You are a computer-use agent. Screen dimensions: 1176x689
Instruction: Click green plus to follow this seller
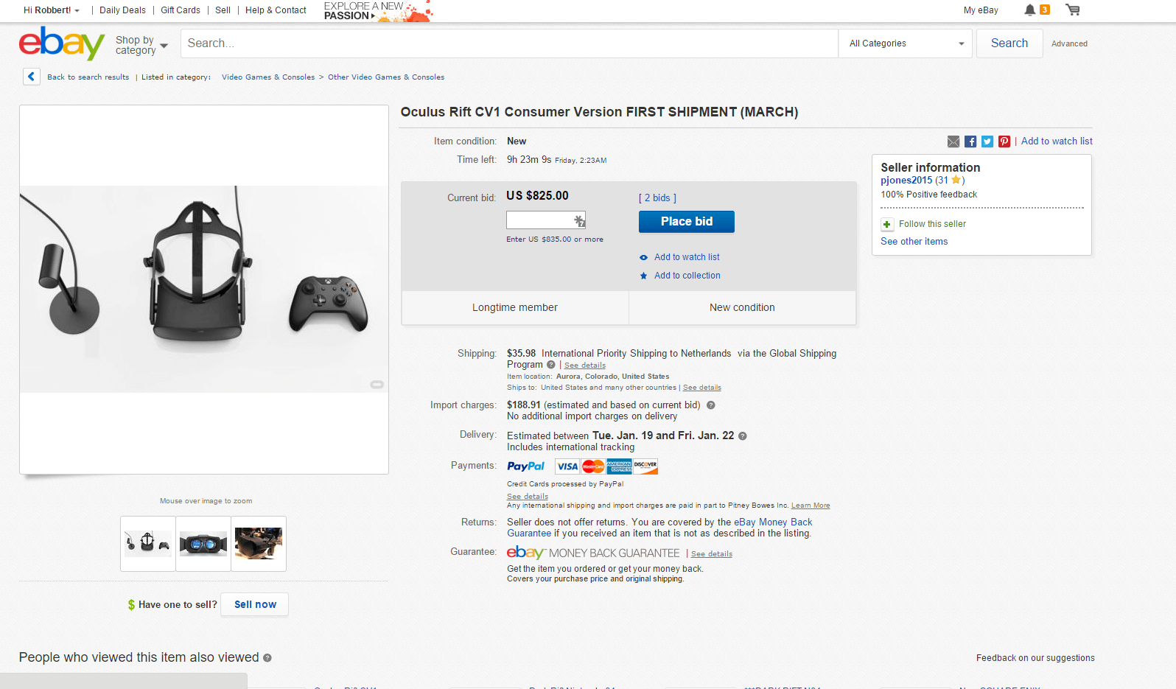click(887, 224)
